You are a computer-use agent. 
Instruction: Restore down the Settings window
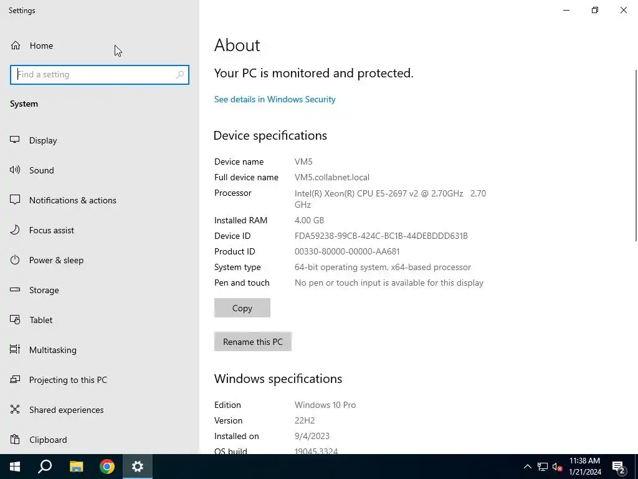click(x=595, y=10)
